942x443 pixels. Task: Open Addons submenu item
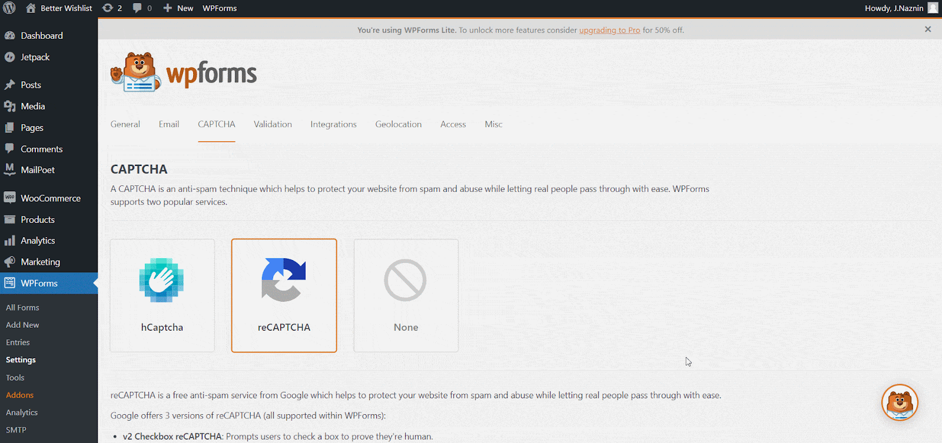(19, 395)
